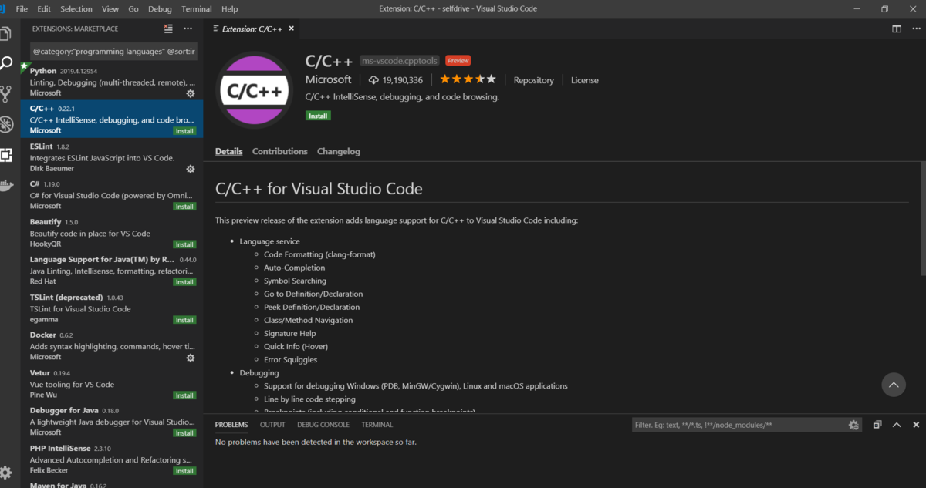The image size is (926, 488).
Task: Open the Explorer view in activity bar
Action: click(x=5, y=34)
